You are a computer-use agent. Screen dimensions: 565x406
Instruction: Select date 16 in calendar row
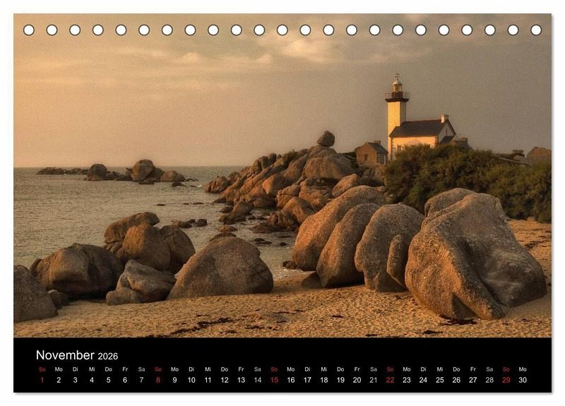291,380
